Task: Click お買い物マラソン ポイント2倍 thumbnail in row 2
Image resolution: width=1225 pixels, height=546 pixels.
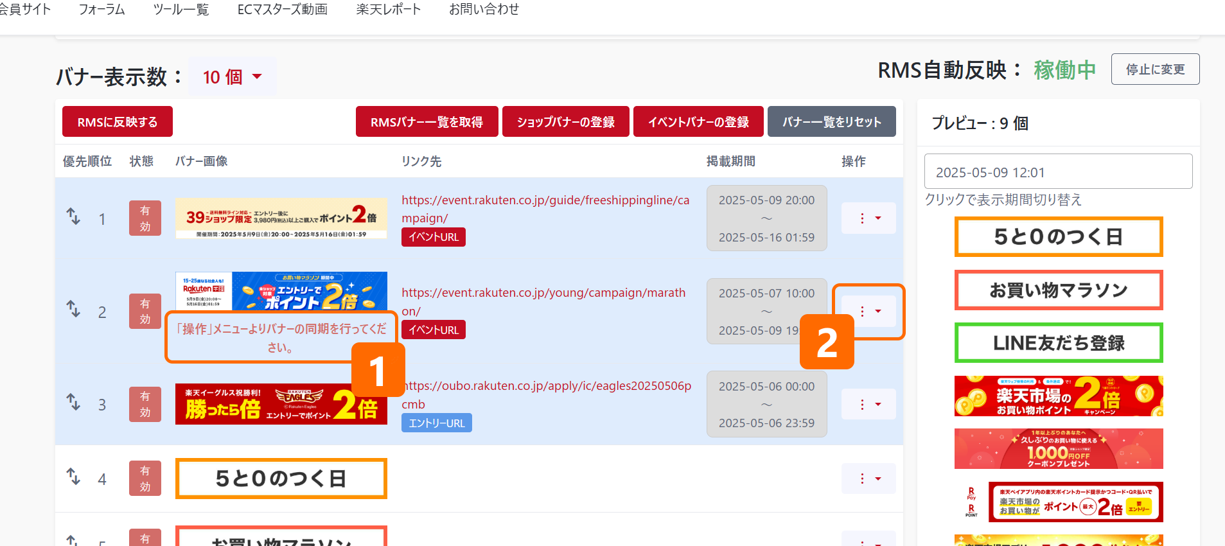Action: point(281,291)
